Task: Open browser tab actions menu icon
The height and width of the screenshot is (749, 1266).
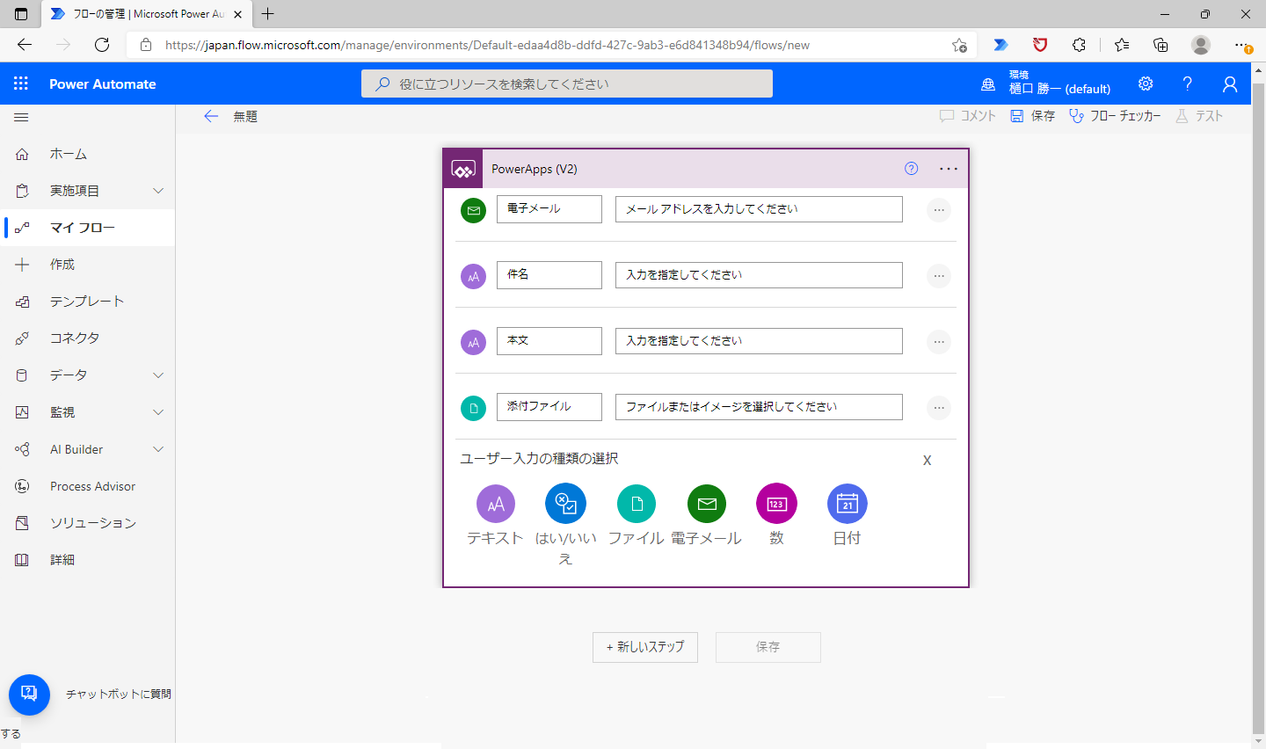Action: click(x=21, y=13)
